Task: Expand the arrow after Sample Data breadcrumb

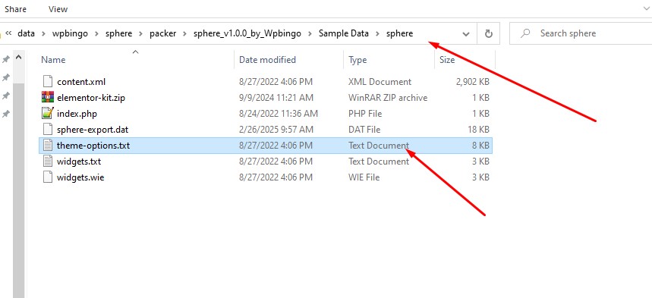Action: tap(377, 33)
